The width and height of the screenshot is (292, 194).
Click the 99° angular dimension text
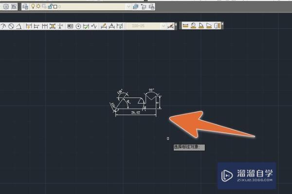pos(151,90)
